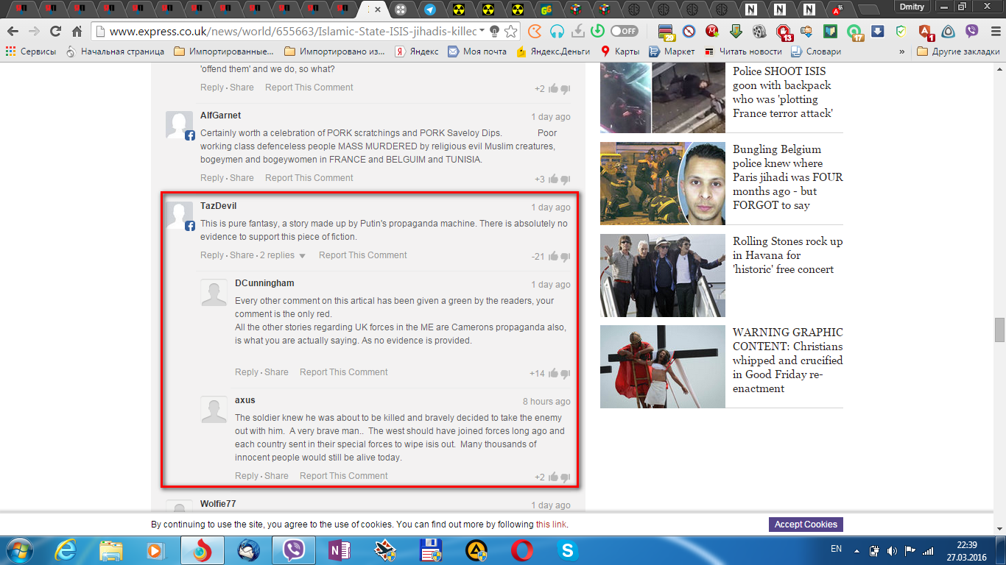Open the Маркет bookmark

(x=672, y=51)
